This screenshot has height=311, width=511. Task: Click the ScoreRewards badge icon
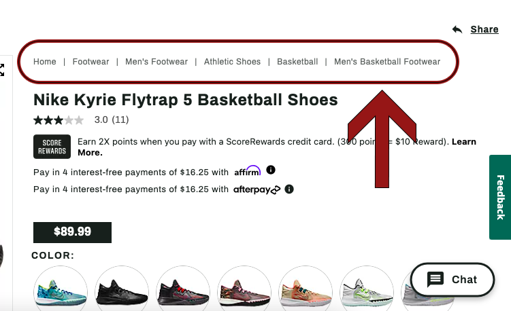tap(52, 147)
